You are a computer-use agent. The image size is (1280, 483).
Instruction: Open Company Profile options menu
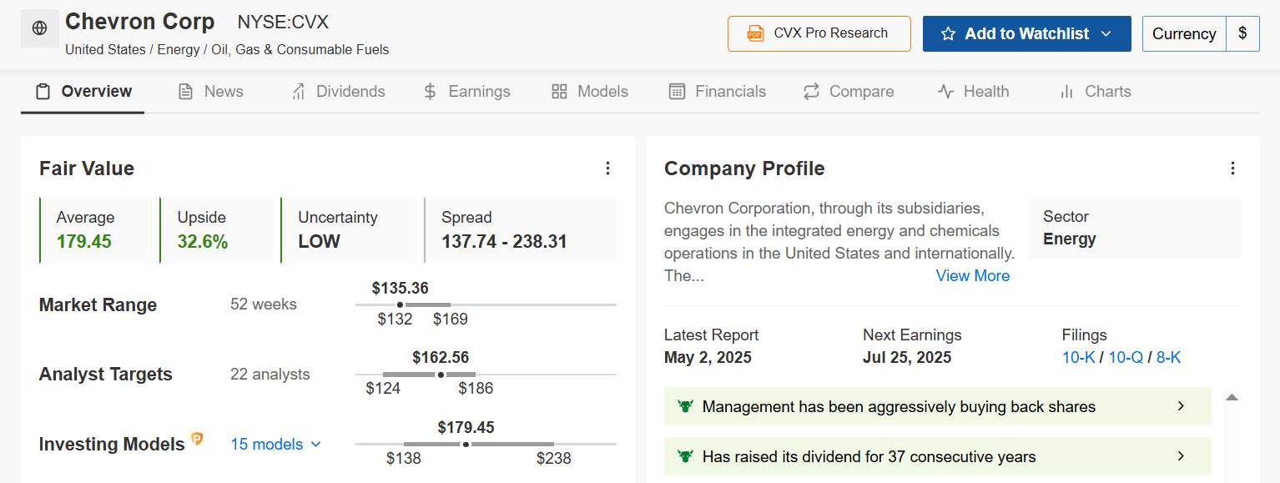pyautogui.click(x=1232, y=169)
